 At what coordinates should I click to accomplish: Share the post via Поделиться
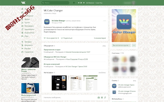click(67, 38)
